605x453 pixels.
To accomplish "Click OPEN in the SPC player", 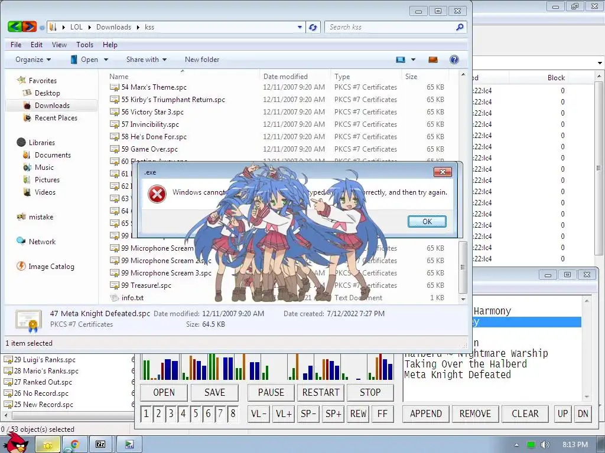I will 164,392.
